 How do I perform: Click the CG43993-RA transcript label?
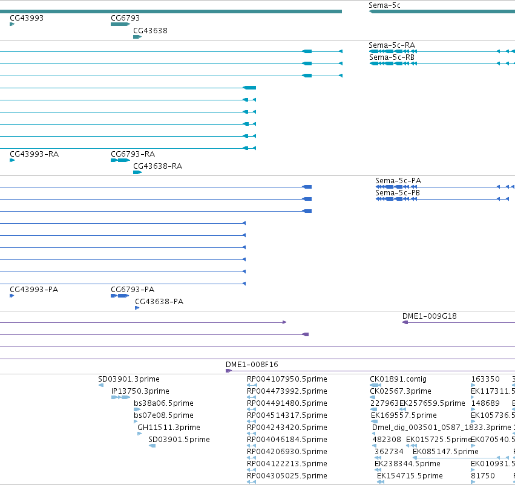click(x=34, y=154)
